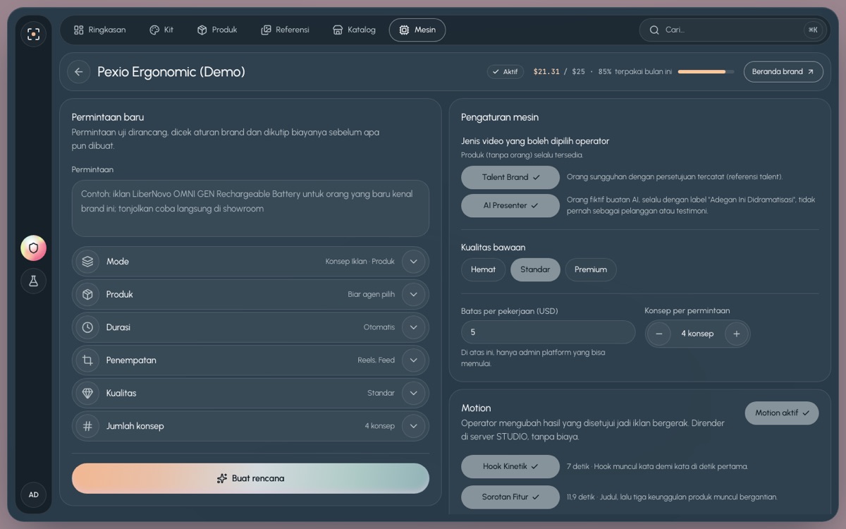Click the "Pexio Ergonomic (Demo)" title
The width and height of the screenshot is (846, 529).
(x=171, y=72)
